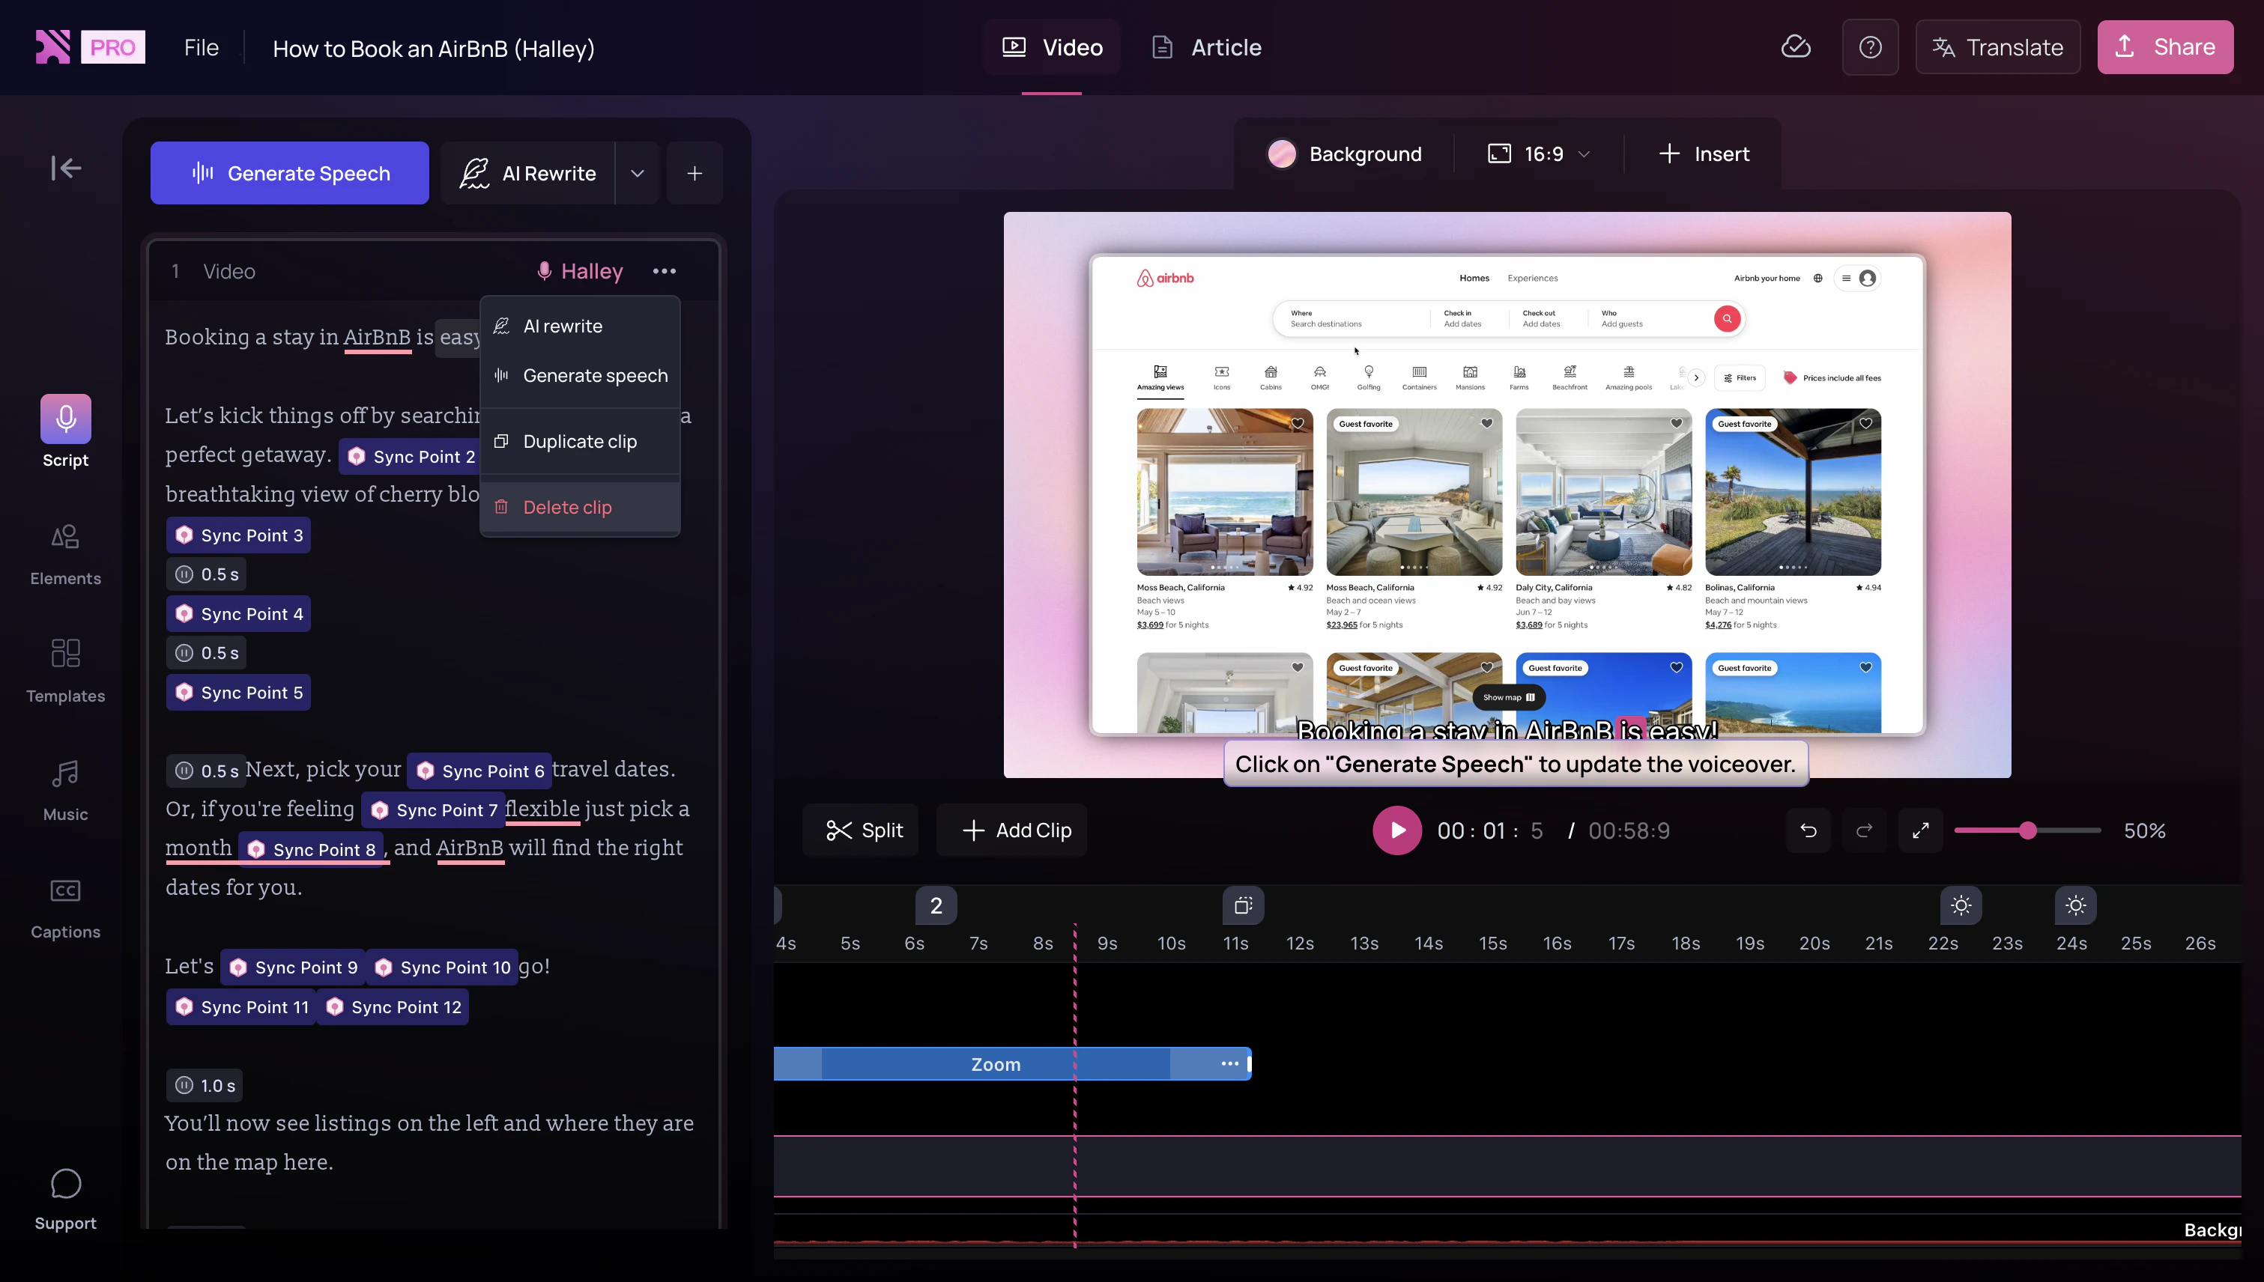Open the Halley voice selector
The width and height of the screenshot is (2264, 1282).
tap(580, 271)
